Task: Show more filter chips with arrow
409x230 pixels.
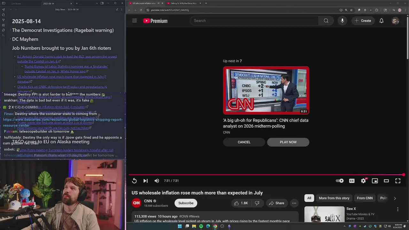Action: [x=395, y=198]
